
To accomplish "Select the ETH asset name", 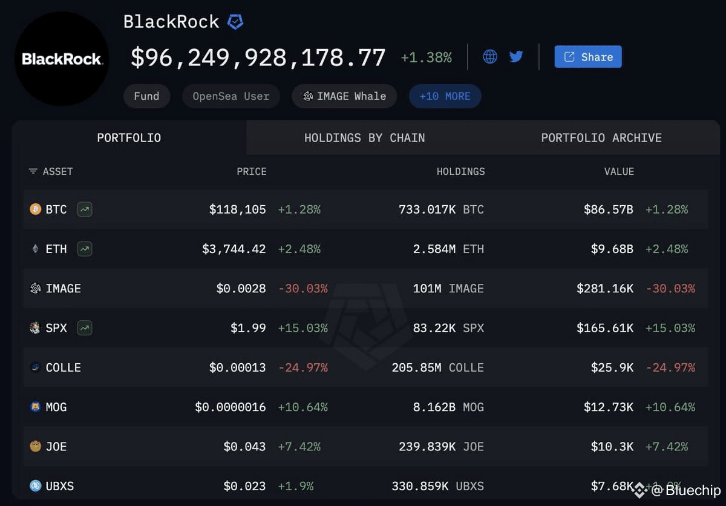I will [x=56, y=249].
